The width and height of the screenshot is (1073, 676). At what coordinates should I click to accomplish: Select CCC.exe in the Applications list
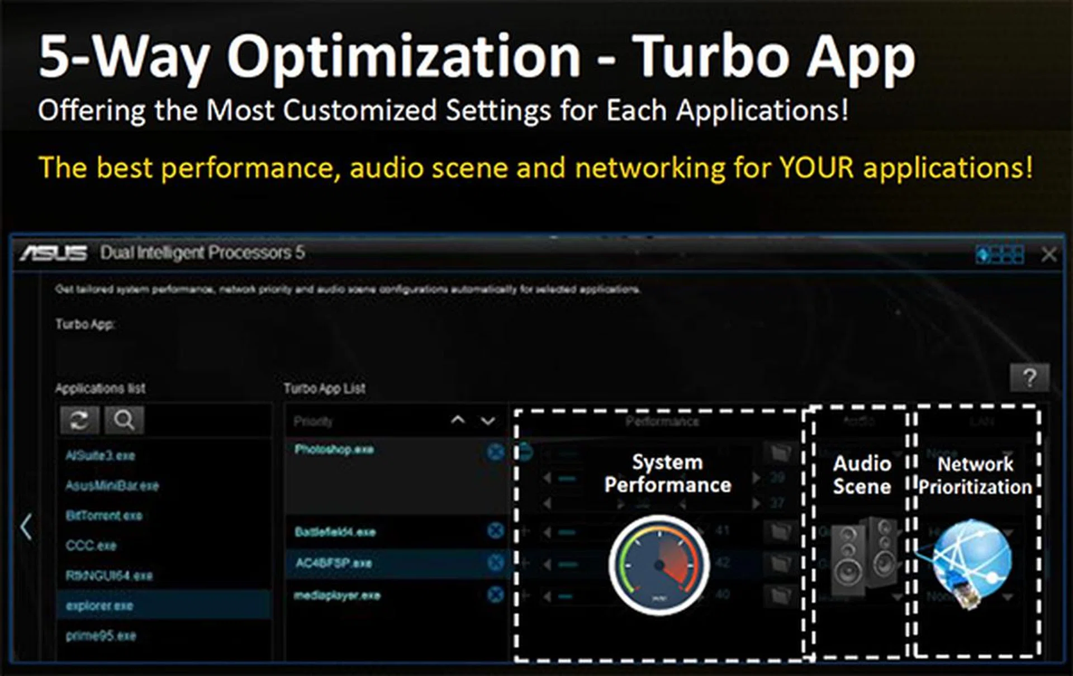point(91,545)
